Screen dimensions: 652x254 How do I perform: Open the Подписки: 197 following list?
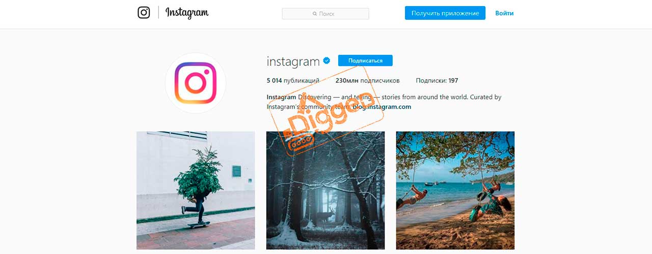(x=437, y=80)
